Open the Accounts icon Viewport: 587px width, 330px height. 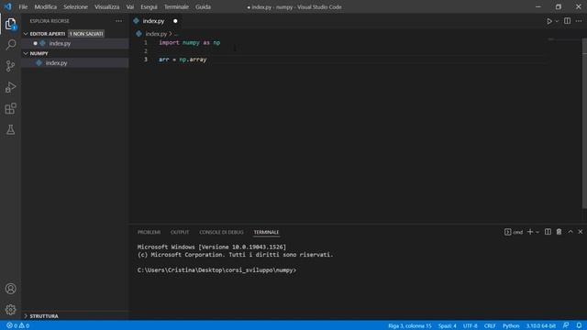pyautogui.click(x=10, y=289)
